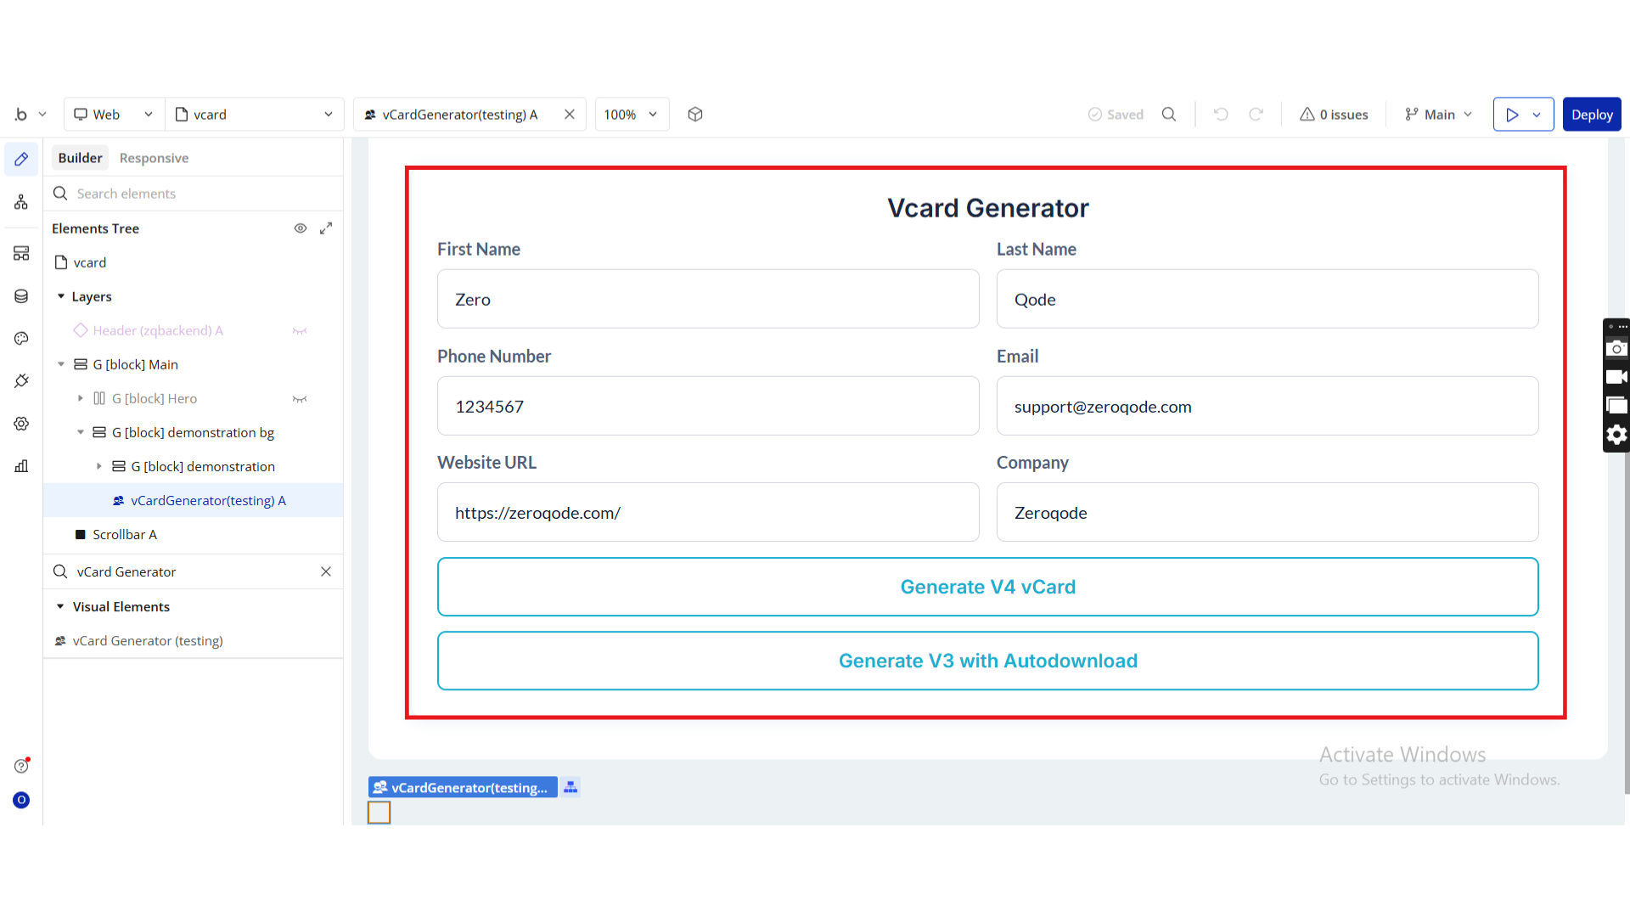Select the Builder tab
Viewport: 1630px width, 917px height.
click(80, 158)
